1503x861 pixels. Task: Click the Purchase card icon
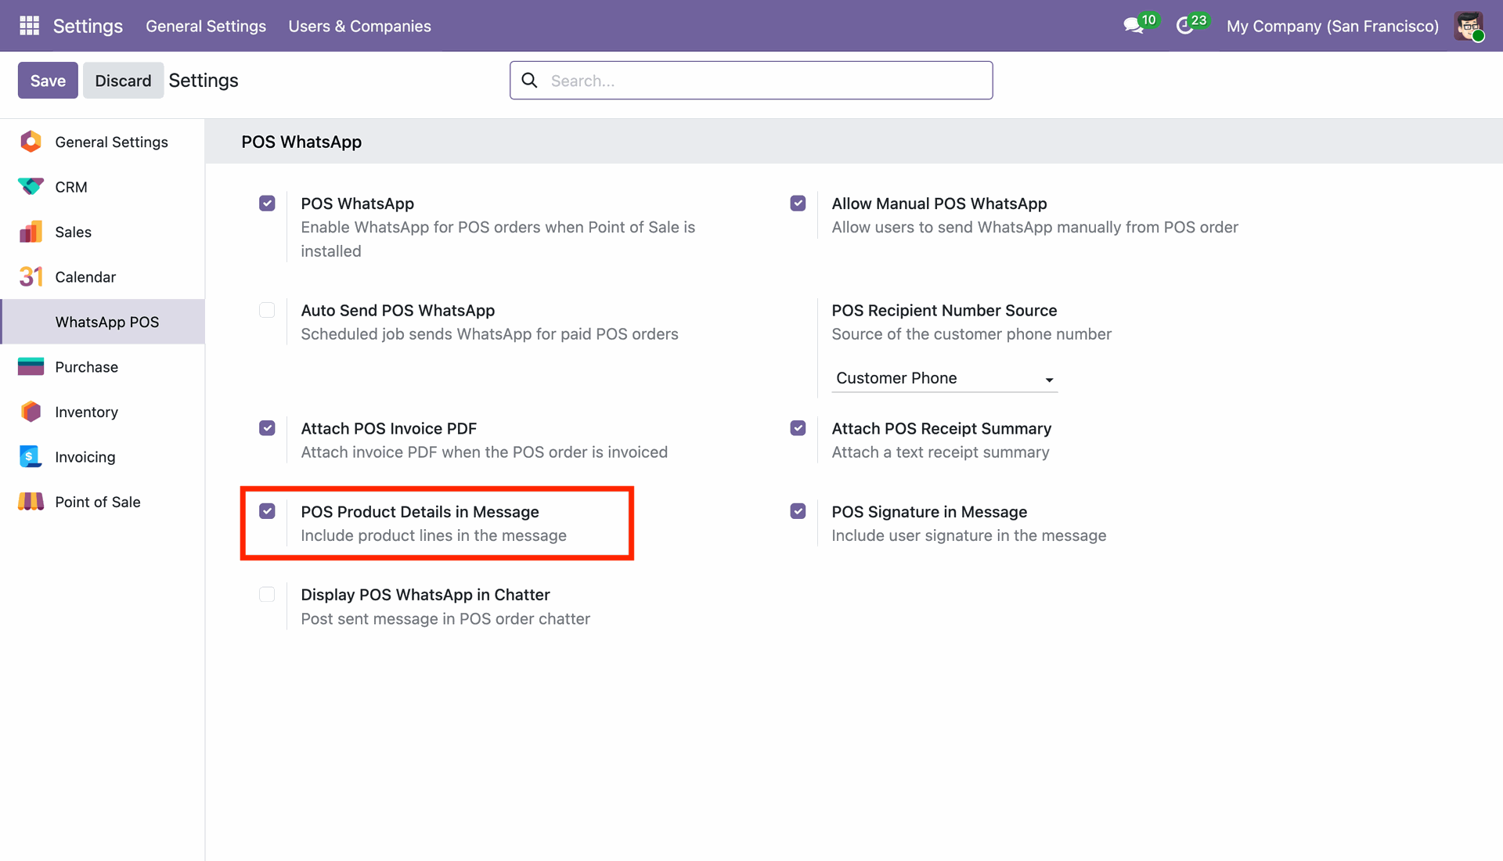click(x=31, y=367)
